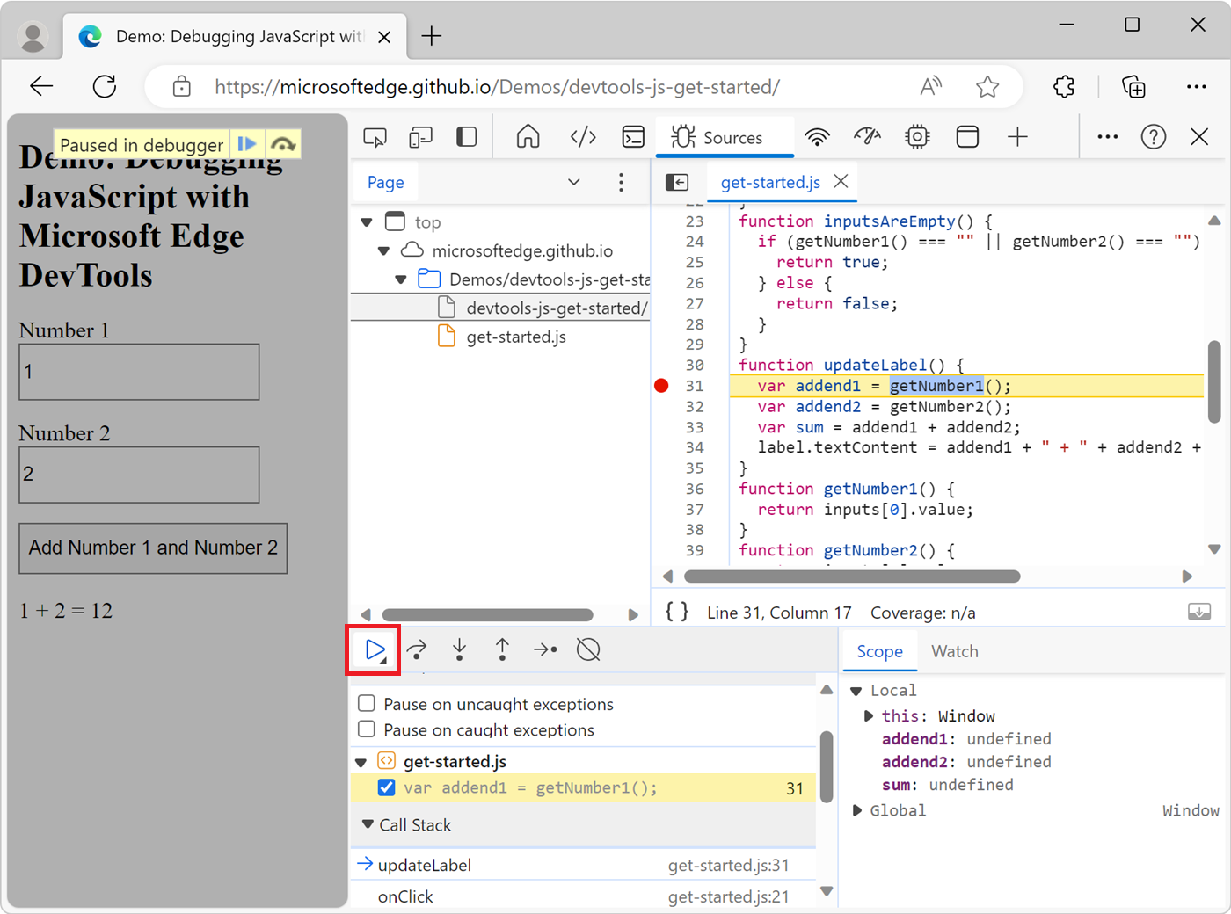Enable Pause on uncaught exceptions

[x=367, y=704]
